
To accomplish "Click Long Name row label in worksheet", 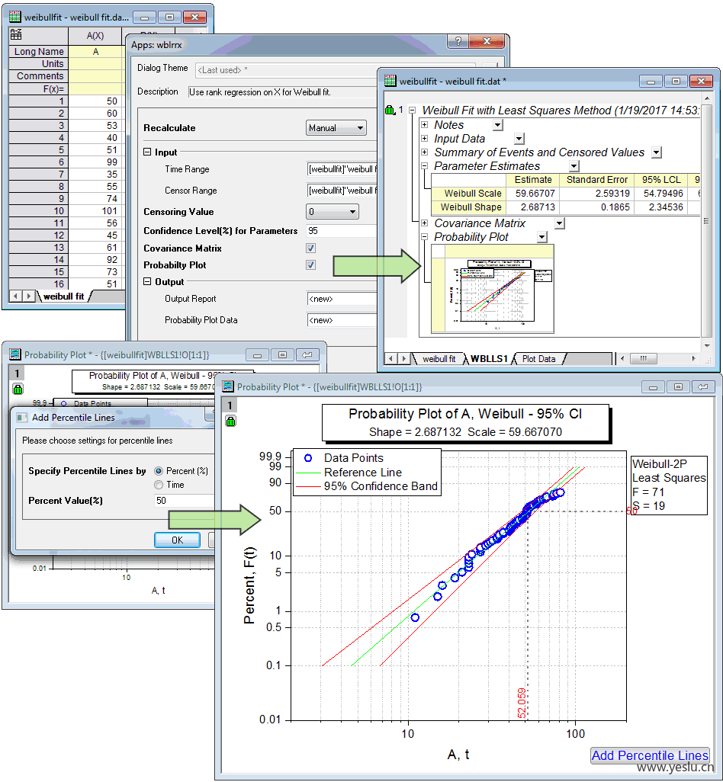I will coord(38,51).
